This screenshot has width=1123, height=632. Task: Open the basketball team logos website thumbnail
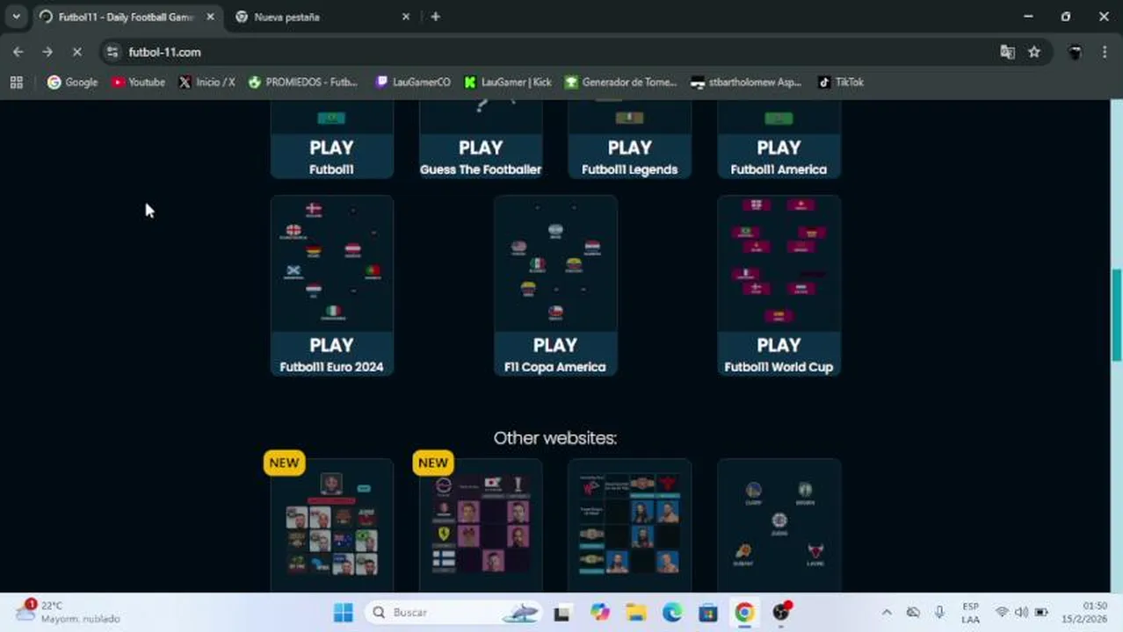point(779,525)
